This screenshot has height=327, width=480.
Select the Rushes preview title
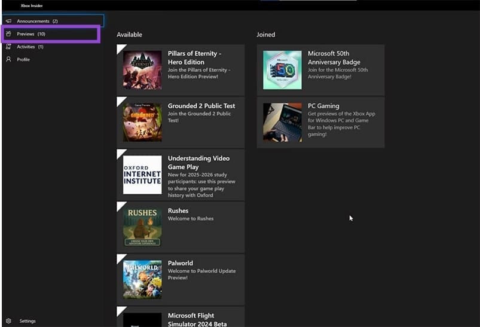point(178,210)
